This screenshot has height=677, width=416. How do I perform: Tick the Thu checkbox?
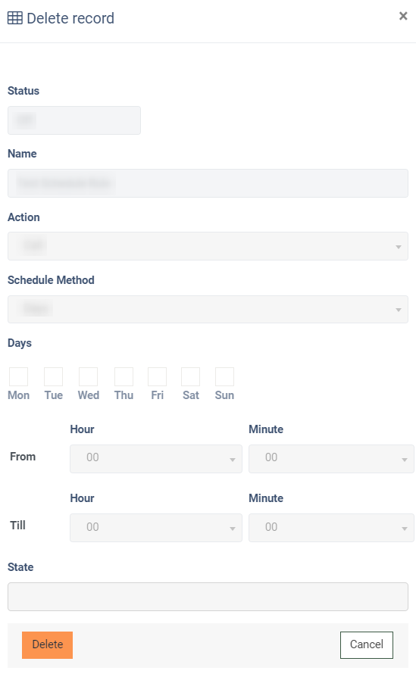point(124,376)
